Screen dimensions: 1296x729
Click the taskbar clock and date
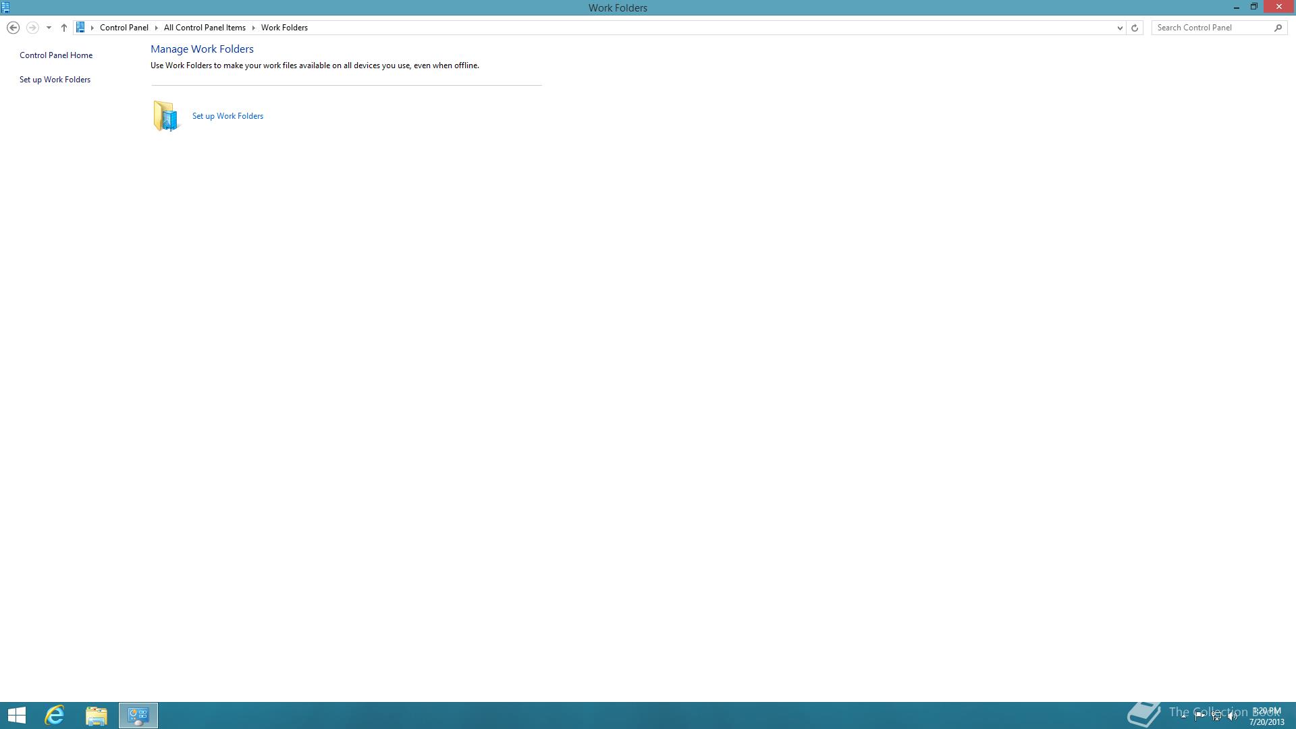click(1266, 716)
